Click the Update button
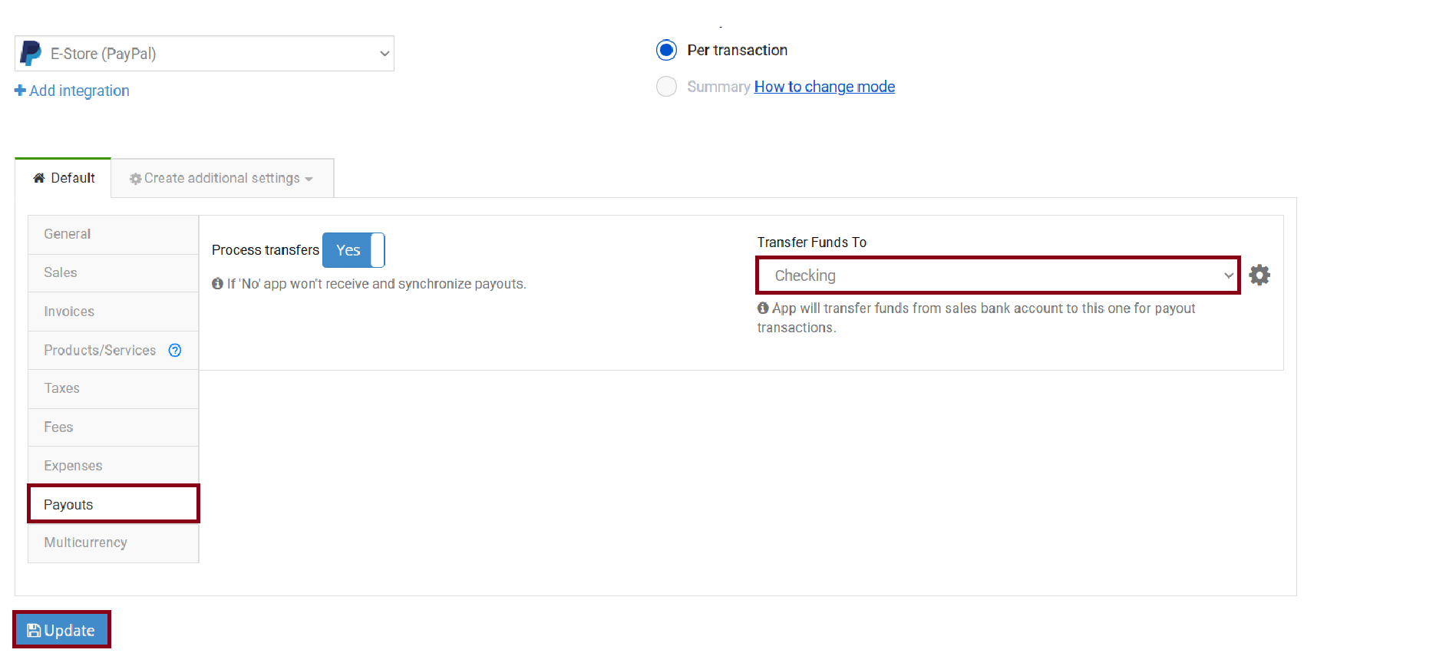This screenshot has width=1436, height=653. (x=61, y=630)
